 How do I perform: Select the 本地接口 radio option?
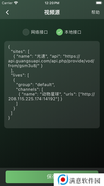click(x=69, y=32)
